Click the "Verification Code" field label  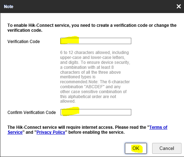[24, 42]
